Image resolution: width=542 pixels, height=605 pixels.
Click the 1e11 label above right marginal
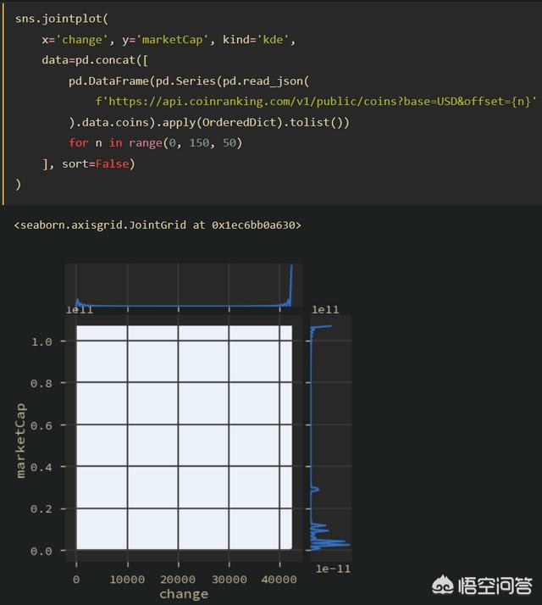325,309
